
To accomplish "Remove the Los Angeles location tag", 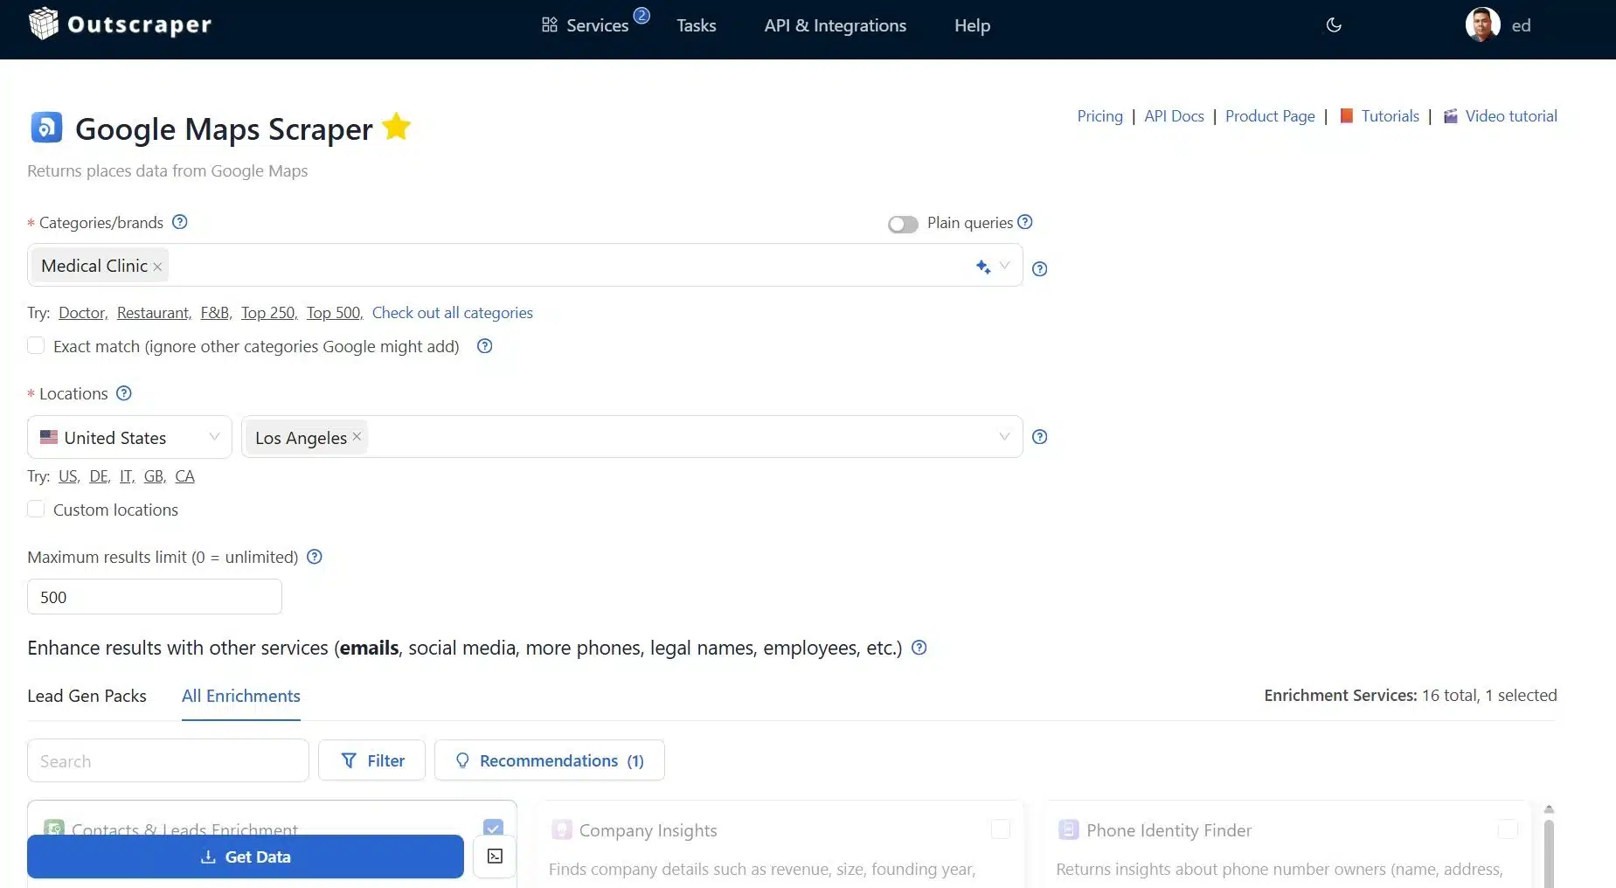I will click(357, 436).
